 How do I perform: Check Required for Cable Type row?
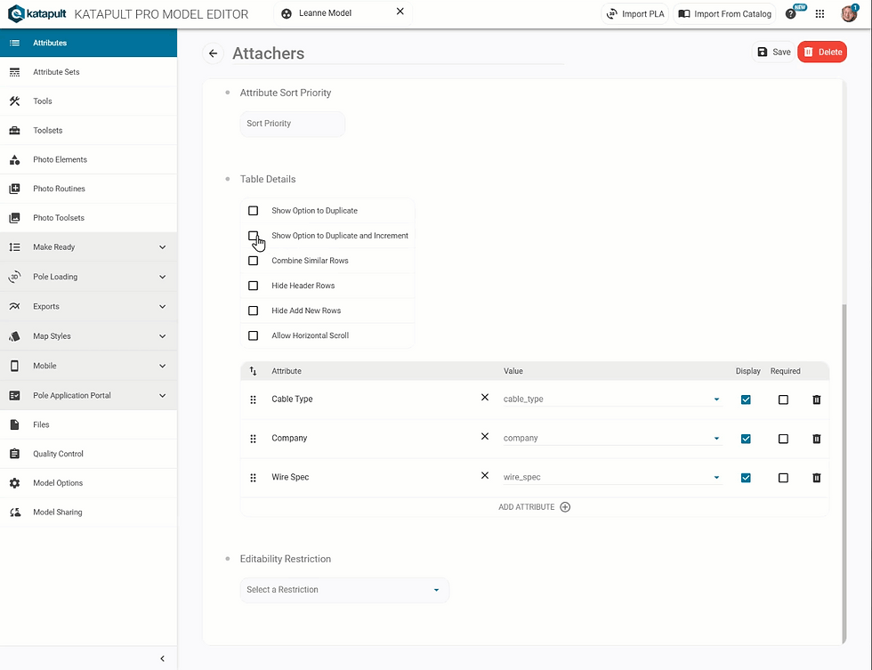pos(783,400)
